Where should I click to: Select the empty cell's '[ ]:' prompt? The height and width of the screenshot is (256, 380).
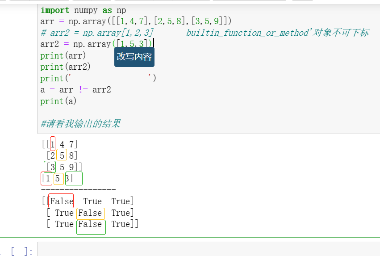22,251
